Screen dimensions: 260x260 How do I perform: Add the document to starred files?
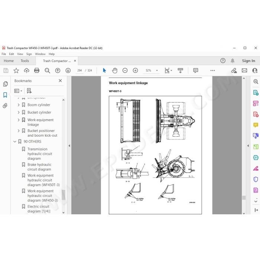[x=16, y=71]
